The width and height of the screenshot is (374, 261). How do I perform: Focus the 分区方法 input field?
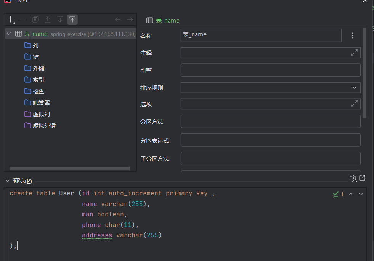coord(270,122)
